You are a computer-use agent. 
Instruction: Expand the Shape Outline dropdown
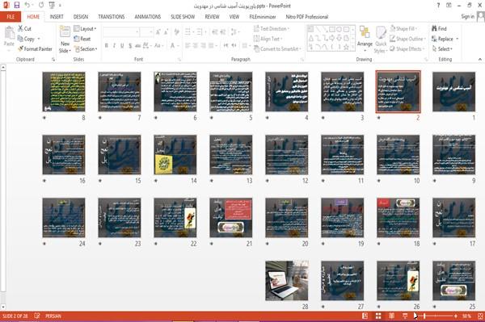[407, 39]
